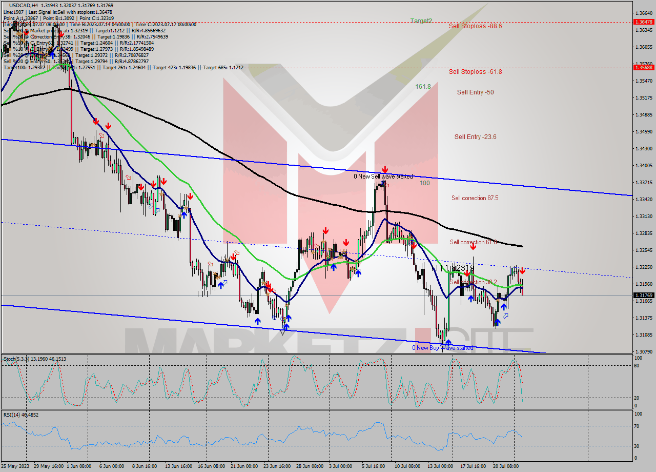
Task: Click the 20 Jul 08:00 time label
Action: tap(506, 466)
